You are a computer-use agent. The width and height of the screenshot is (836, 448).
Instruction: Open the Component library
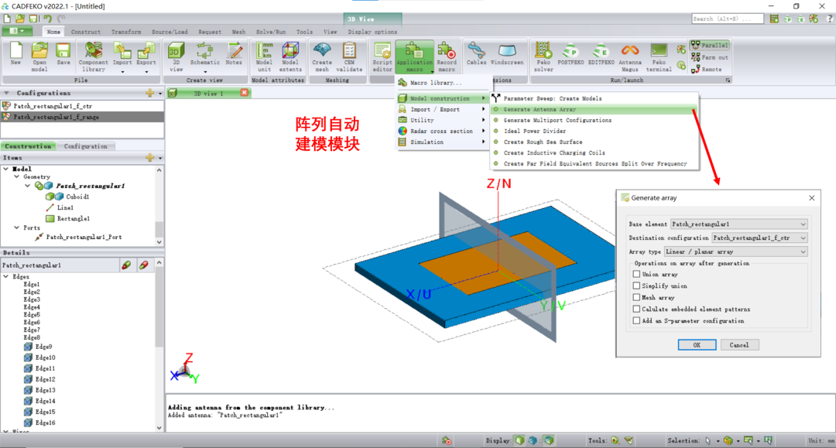coord(94,56)
